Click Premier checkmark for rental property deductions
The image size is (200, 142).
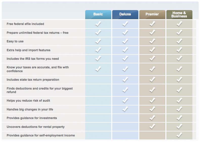[x=152, y=127]
